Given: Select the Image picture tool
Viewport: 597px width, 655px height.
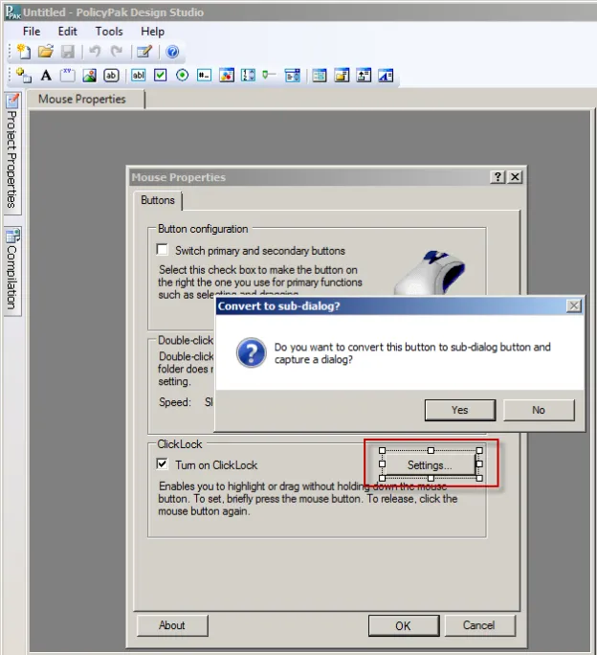Looking at the screenshot, I should (x=89, y=76).
